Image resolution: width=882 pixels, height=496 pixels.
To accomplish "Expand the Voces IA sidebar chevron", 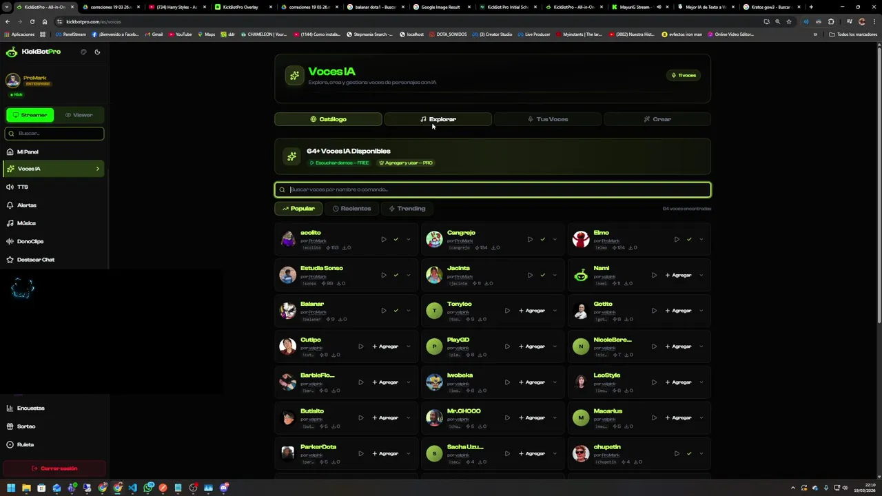I will tap(97, 169).
